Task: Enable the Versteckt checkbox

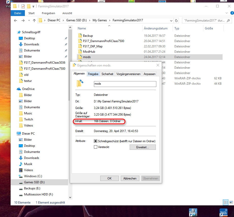Action: [x=96, y=147]
